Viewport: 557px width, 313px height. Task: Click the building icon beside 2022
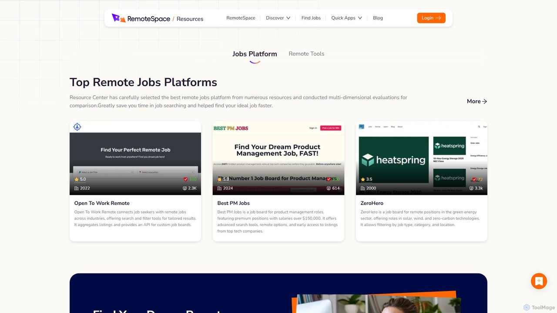[x=77, y=188]
